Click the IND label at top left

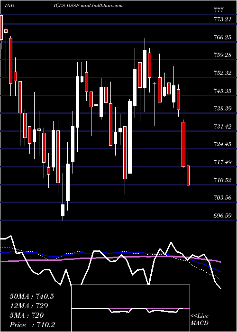tap(9, 5)
